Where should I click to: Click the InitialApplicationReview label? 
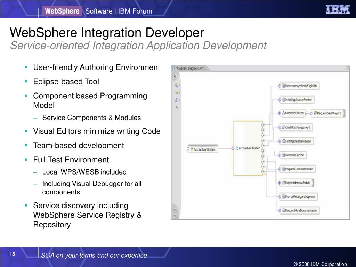coord(299,100)
